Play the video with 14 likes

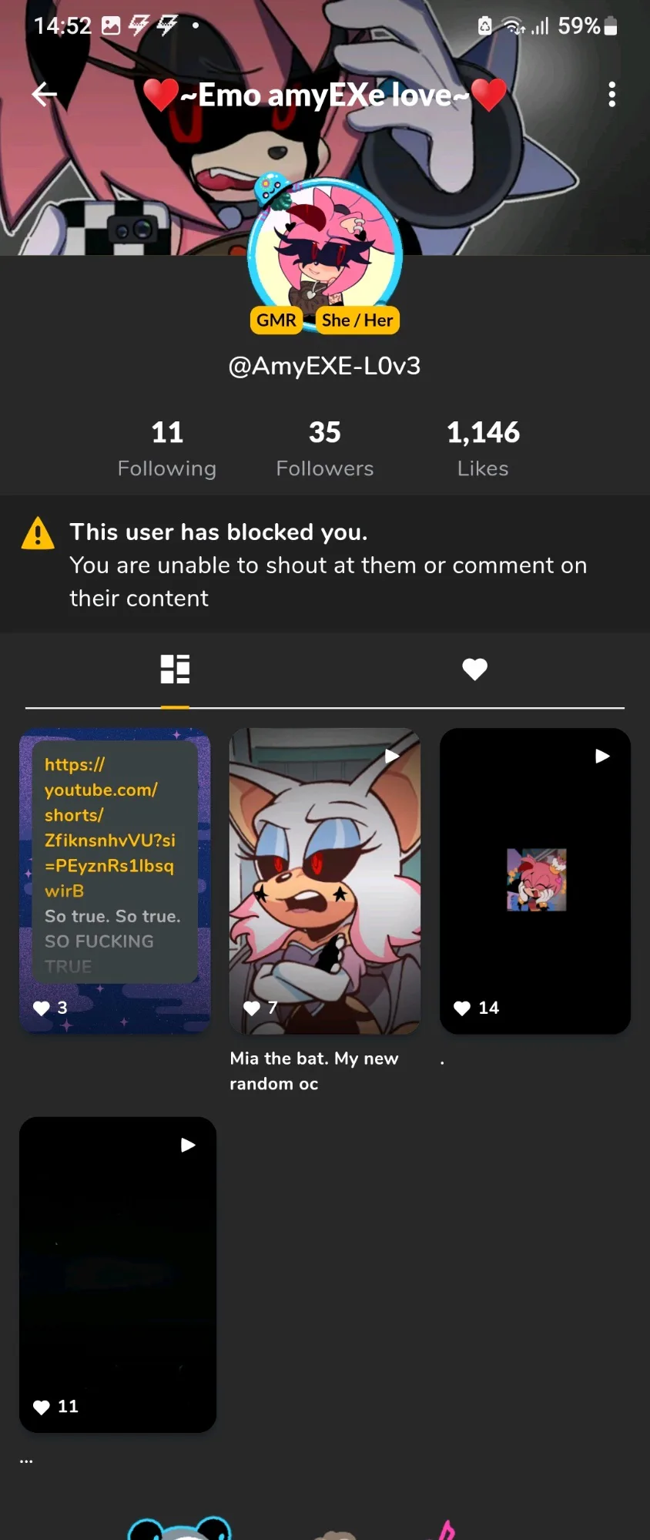[x=535, y=880]
